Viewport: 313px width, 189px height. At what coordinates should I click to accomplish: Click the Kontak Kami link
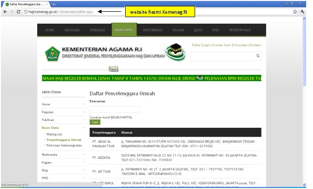click(222, 45)
